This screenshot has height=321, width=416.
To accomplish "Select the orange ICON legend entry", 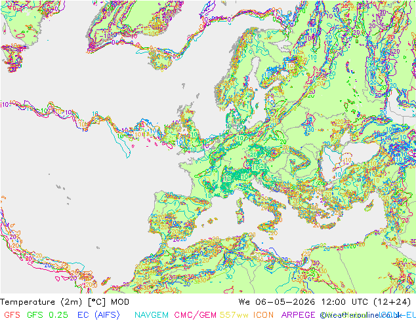I will (263, 314).
